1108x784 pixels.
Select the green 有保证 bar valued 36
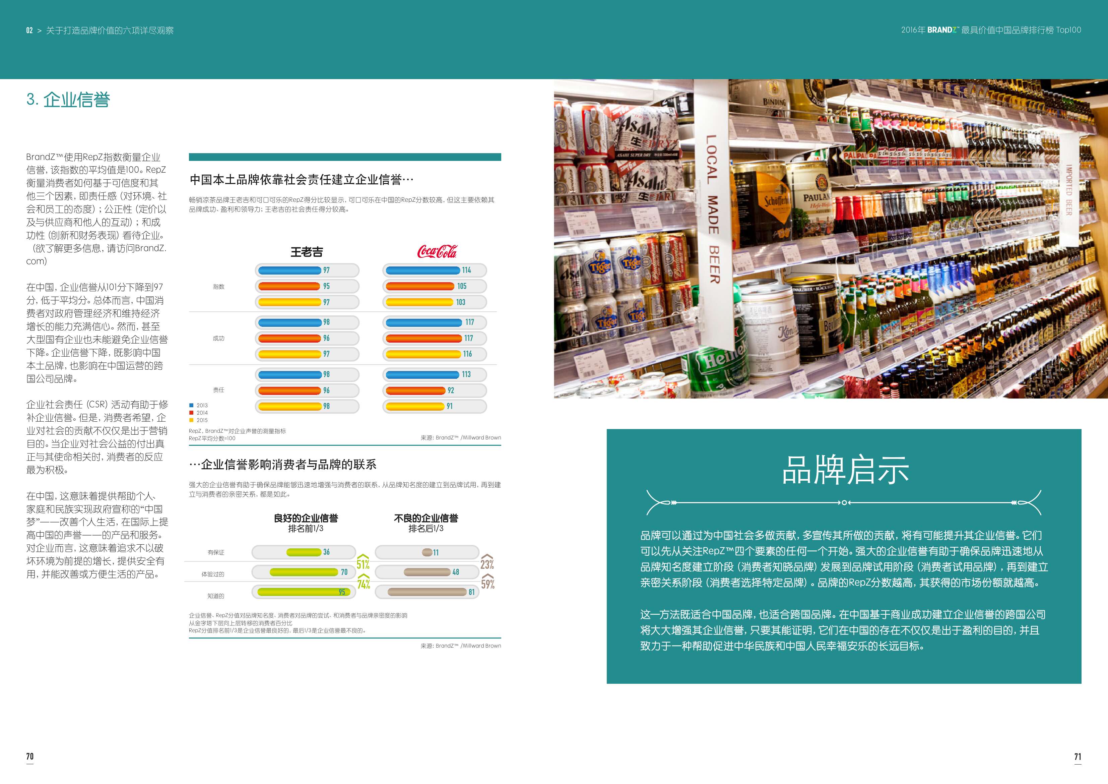pos(304,552)
